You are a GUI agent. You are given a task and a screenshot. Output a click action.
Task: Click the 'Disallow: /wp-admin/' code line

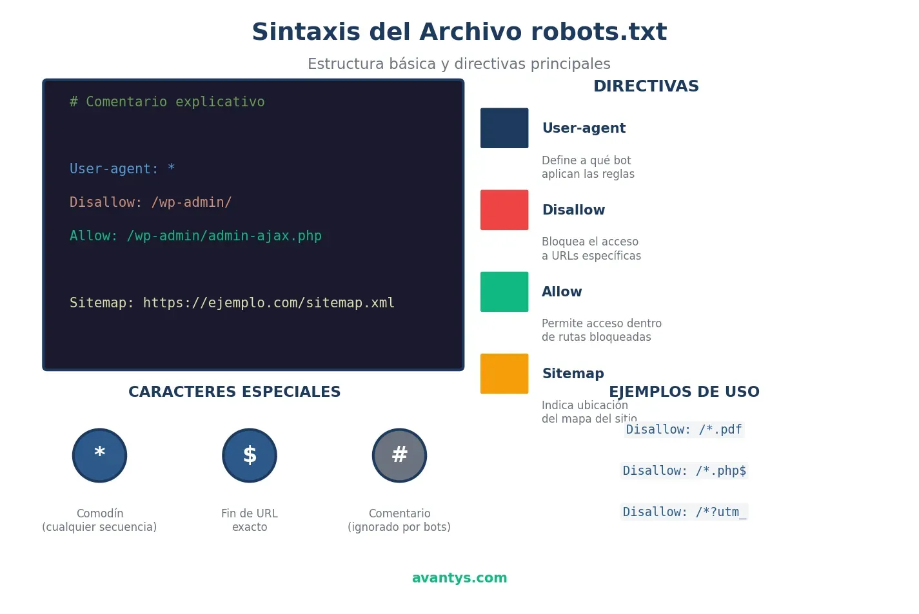151,202
